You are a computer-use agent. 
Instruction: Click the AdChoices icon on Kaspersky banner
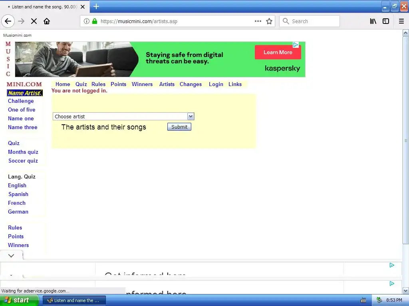point(296,45)
